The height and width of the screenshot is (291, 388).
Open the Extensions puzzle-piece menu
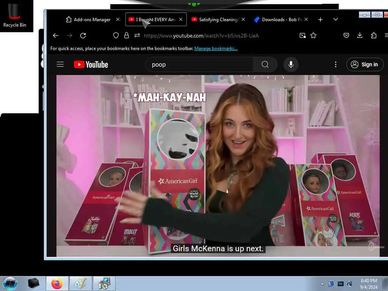click(374, 35)
